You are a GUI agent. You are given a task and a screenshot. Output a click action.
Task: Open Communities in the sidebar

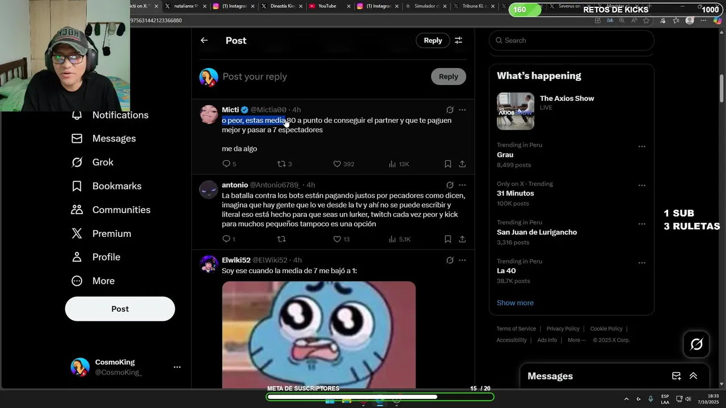pos(111,210)
